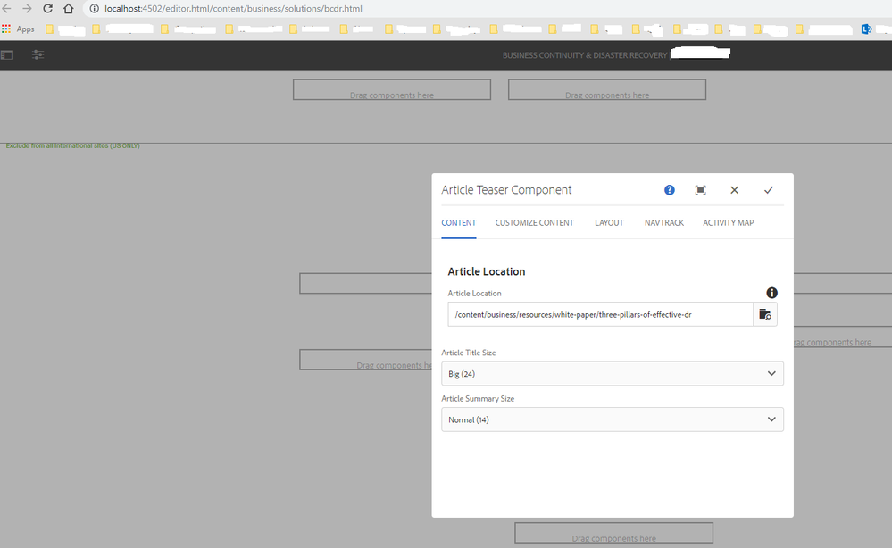This screenshot has height=548, width=892.
Task: Click the Article Location path field
Action: point(600,314)
